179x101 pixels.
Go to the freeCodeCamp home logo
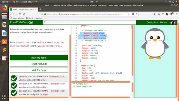point(22,22)
